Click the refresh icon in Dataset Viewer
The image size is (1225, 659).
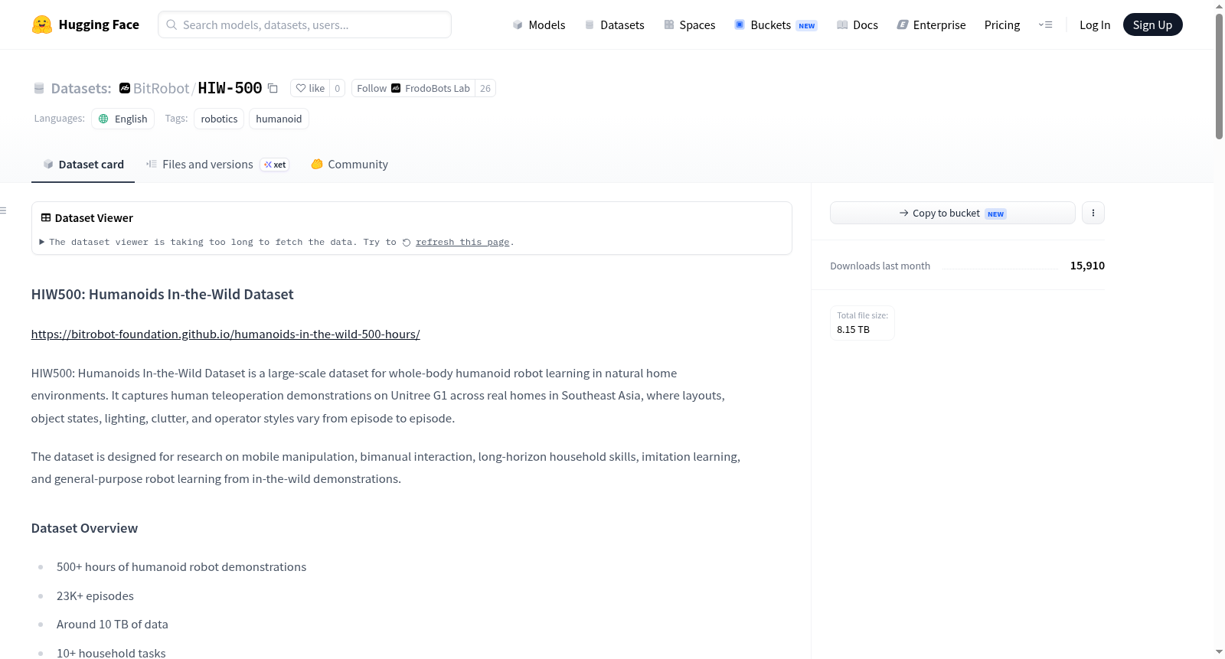click(407, 243)
